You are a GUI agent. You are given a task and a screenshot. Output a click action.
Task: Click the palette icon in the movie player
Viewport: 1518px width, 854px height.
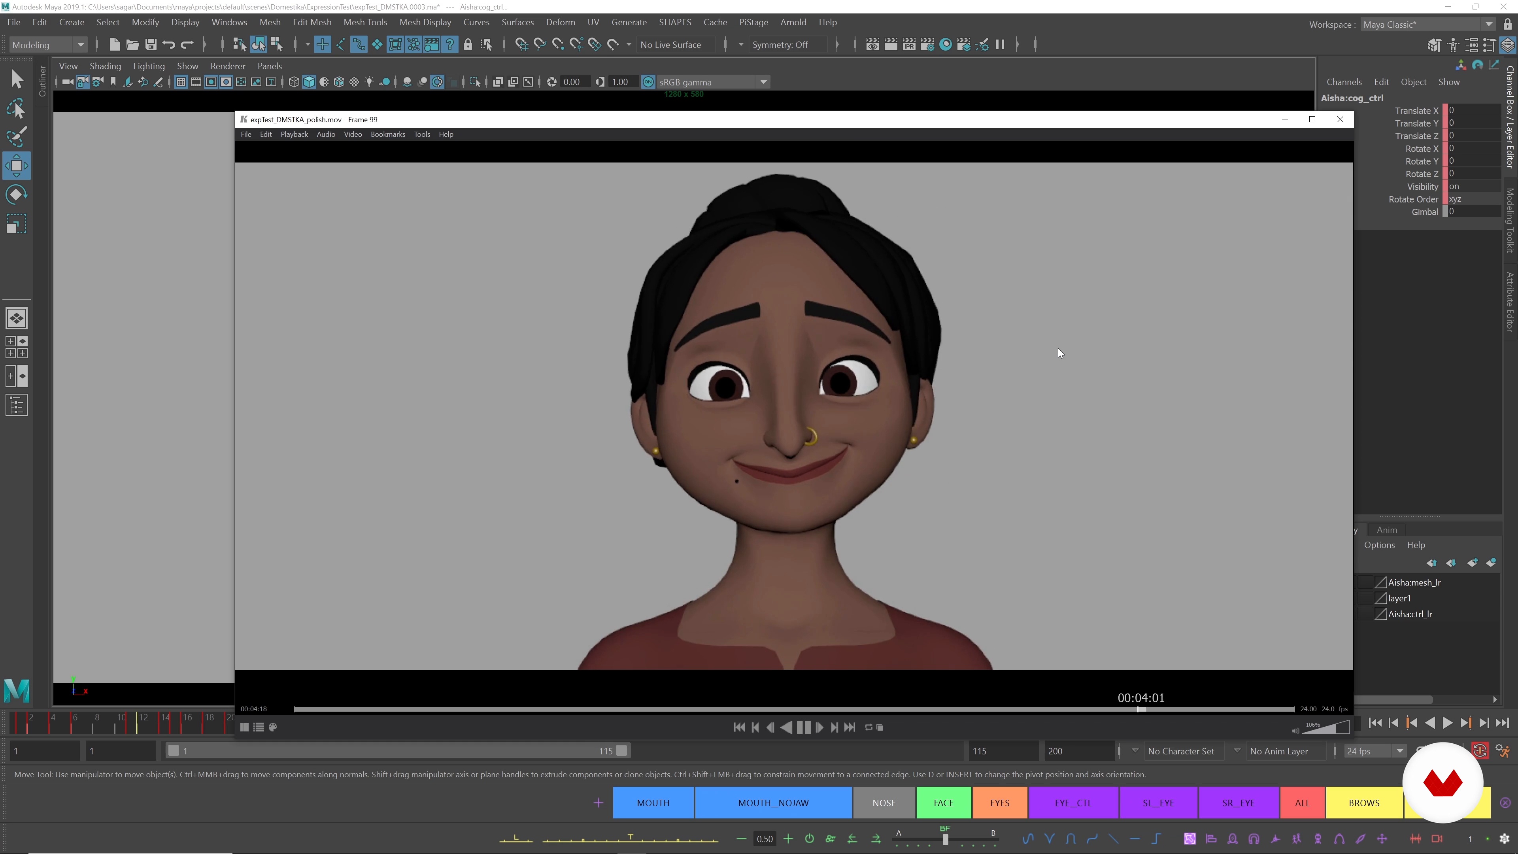coord(273,727)
